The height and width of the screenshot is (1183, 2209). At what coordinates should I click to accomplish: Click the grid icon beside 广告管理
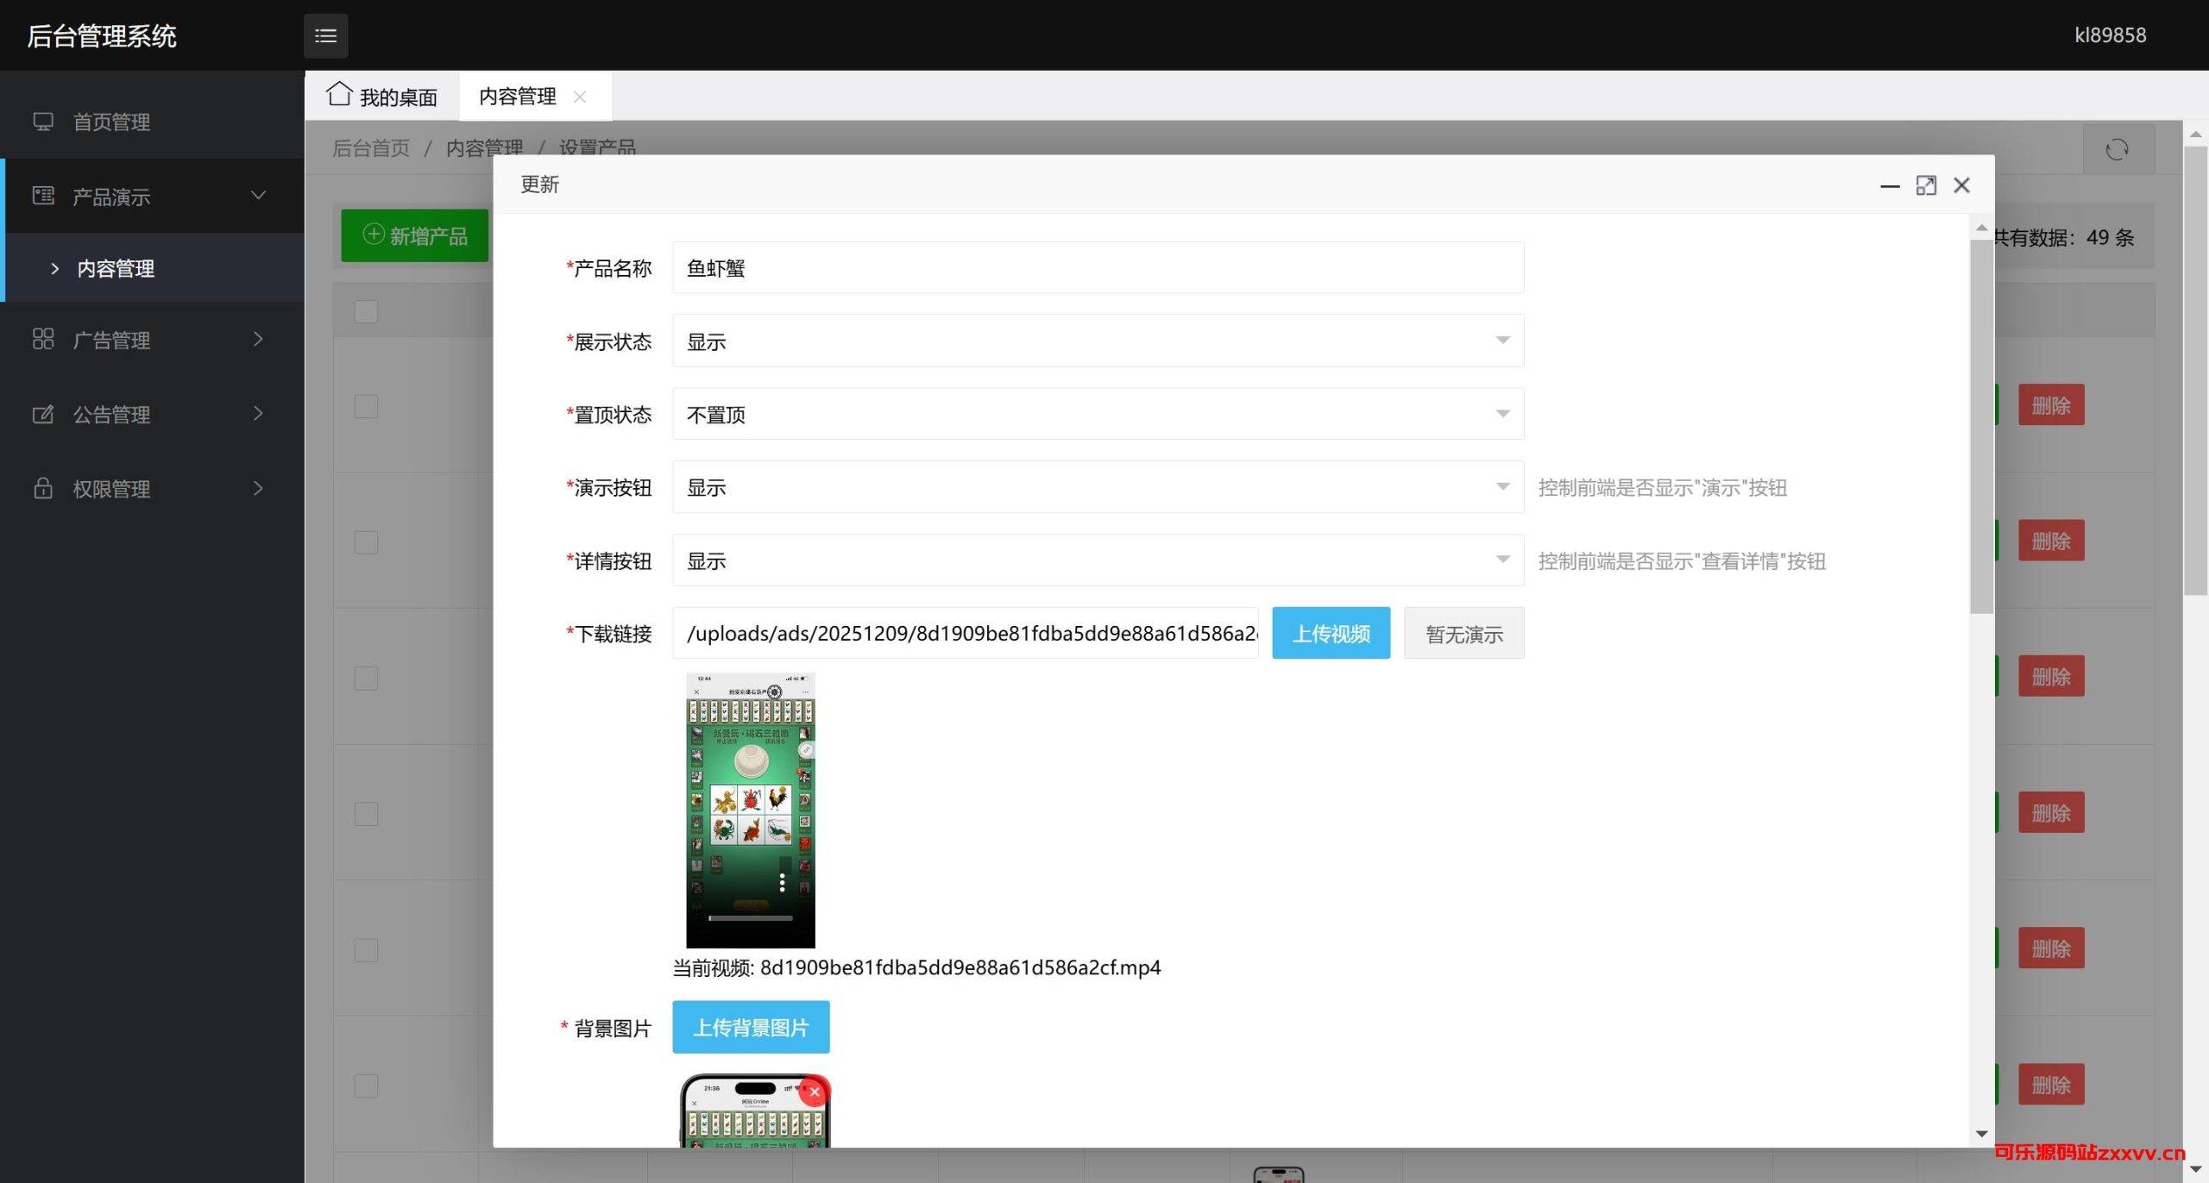[x=43, y=339]
